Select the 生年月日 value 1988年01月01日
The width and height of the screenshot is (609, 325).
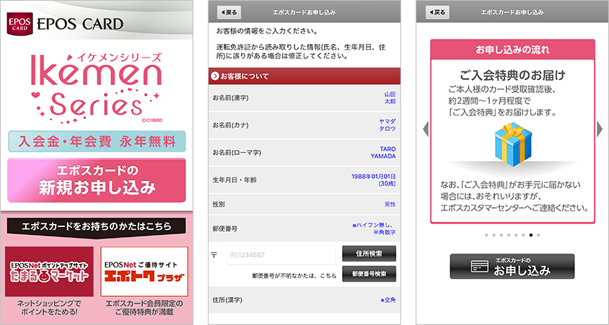click(373, 177)
